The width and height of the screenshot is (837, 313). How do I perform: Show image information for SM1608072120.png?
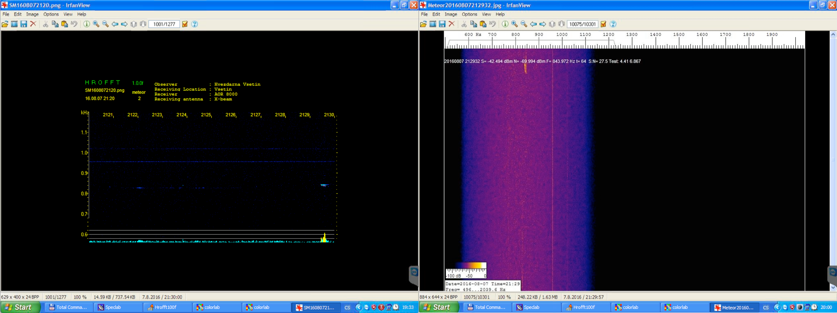pos(86,24)
